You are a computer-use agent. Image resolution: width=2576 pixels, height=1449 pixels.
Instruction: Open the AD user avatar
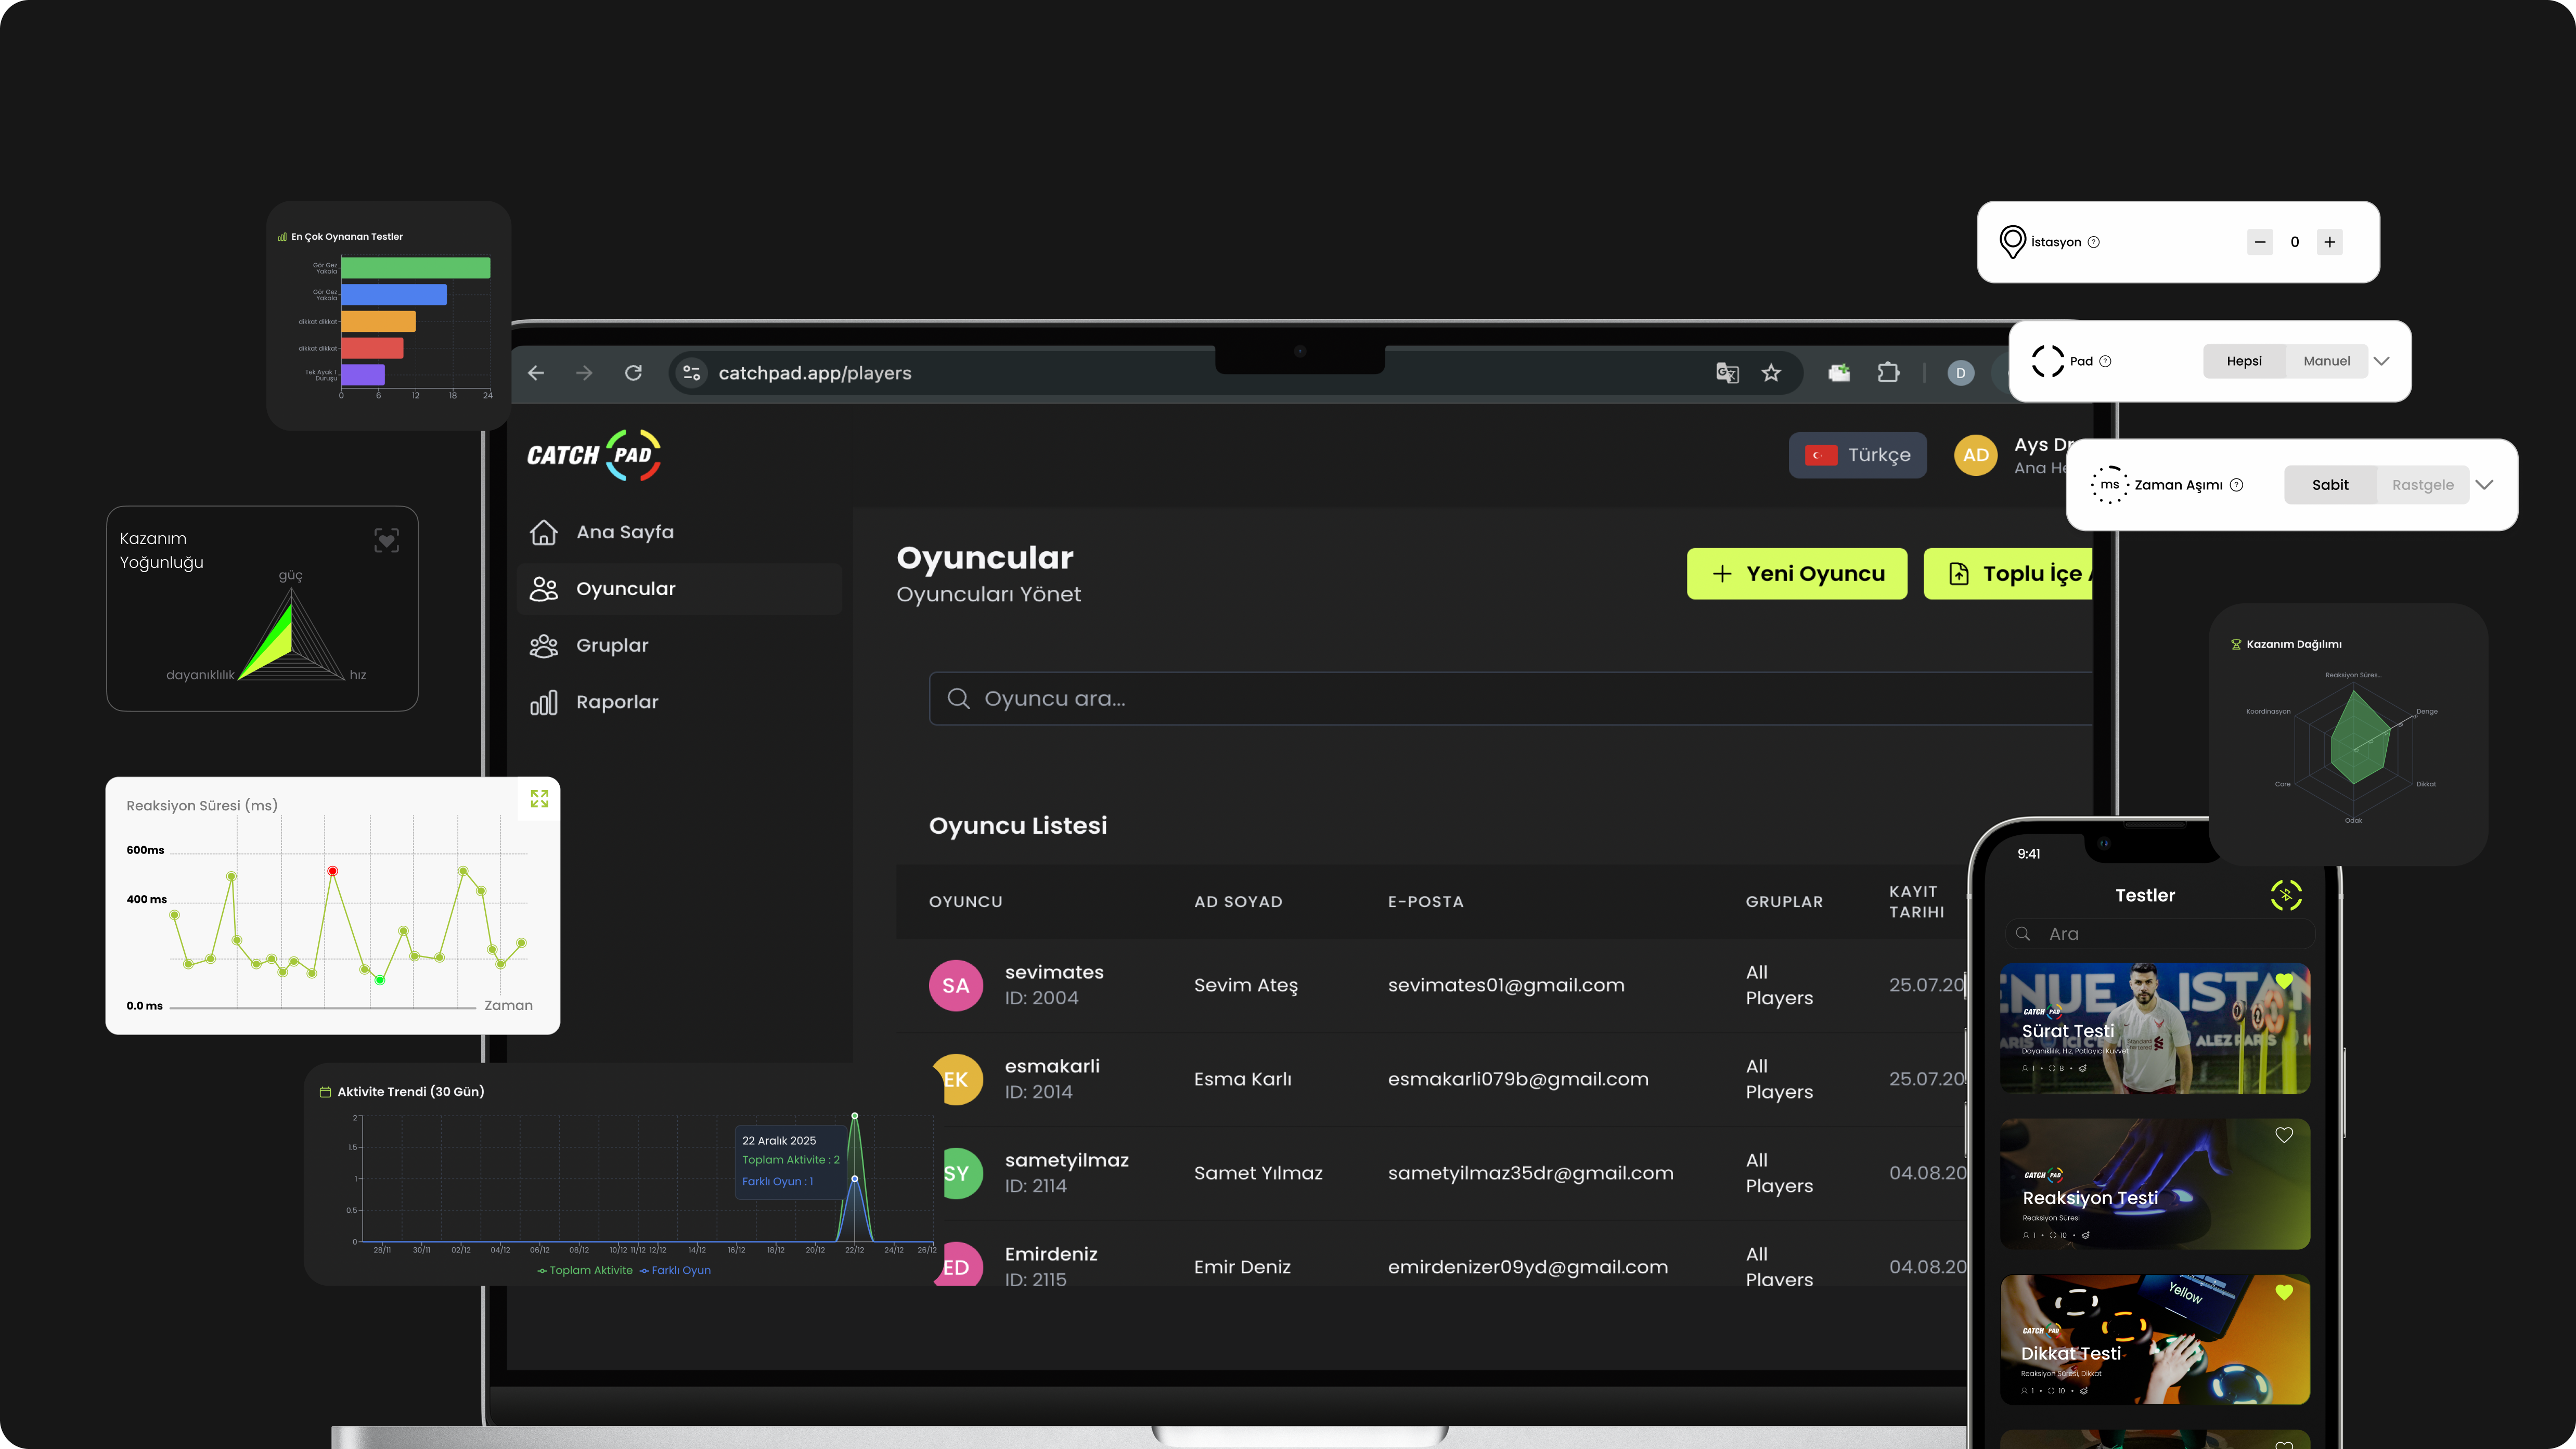pyautogui.click(x=1976, y=455)
